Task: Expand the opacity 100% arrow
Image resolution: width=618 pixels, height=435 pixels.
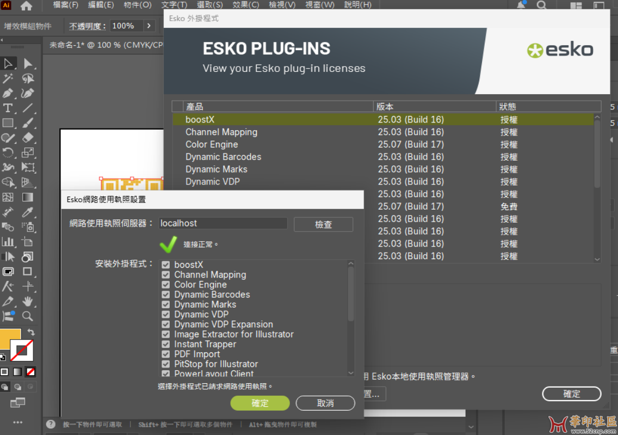Action: [x=149, y=26]
